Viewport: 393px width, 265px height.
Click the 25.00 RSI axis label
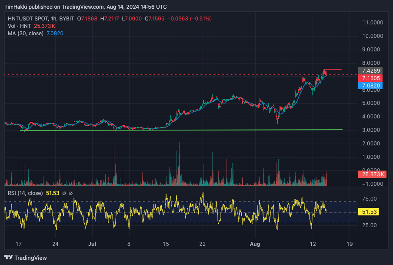pyautogui.click(x=370, y=225)
